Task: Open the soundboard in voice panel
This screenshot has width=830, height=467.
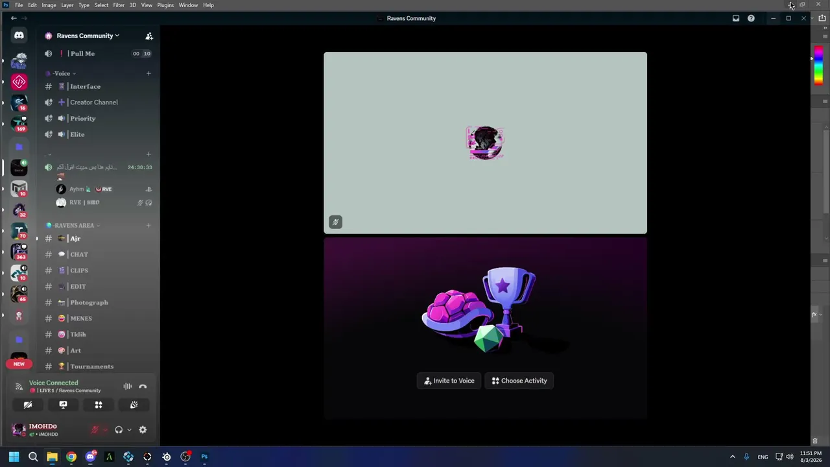Action: tap(134, 405)
